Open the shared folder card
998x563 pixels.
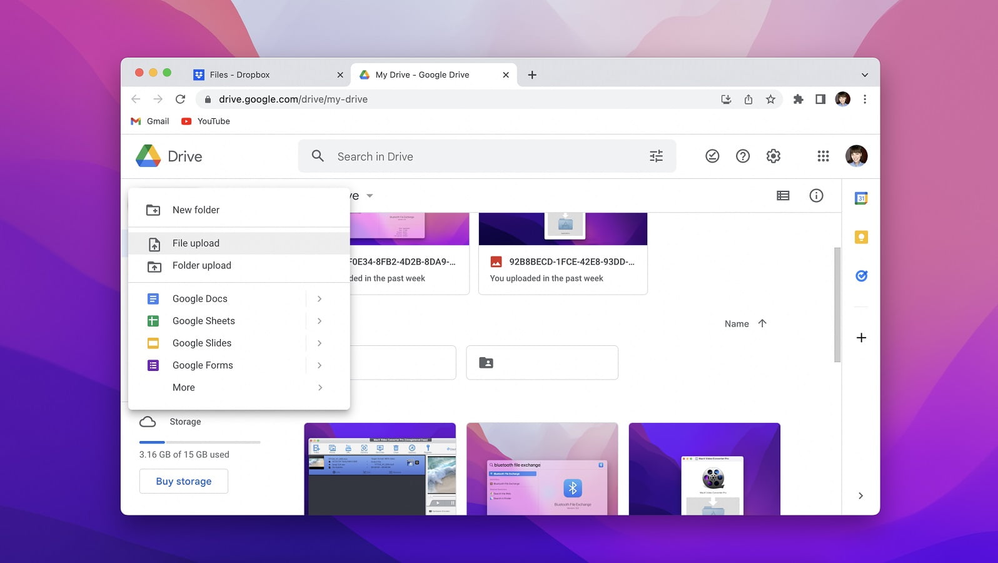542,362
